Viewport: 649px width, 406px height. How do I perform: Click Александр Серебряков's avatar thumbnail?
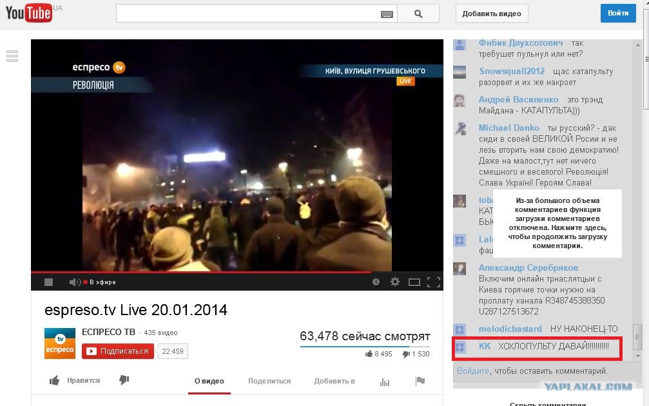(x=460, y=269)
